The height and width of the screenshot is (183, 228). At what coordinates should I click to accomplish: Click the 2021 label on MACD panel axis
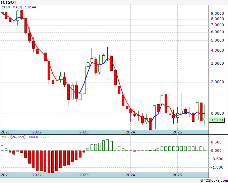click(5, 175)
